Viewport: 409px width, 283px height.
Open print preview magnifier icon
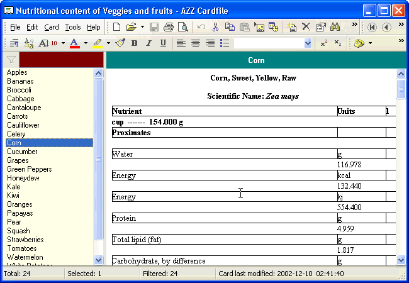tap(183, 27)
